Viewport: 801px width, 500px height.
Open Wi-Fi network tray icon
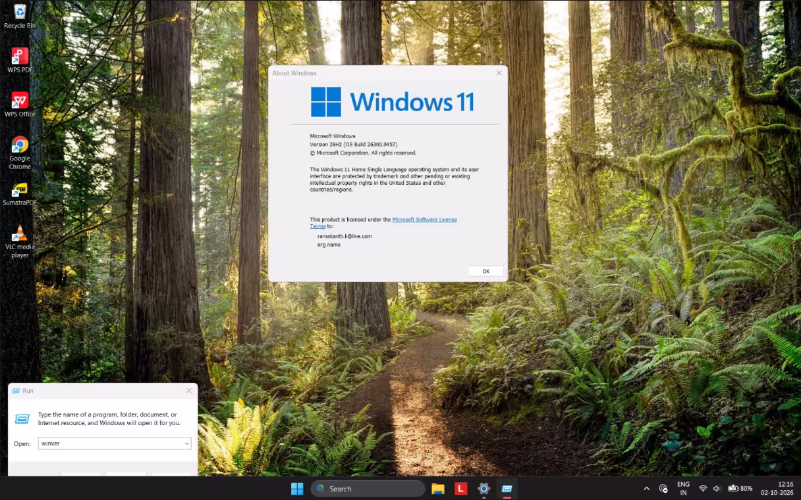pos(703,489)
